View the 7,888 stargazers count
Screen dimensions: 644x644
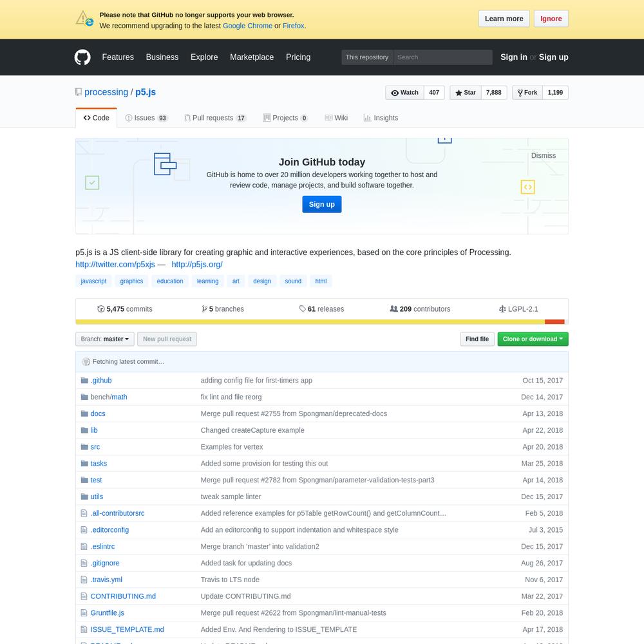(494, 93)
